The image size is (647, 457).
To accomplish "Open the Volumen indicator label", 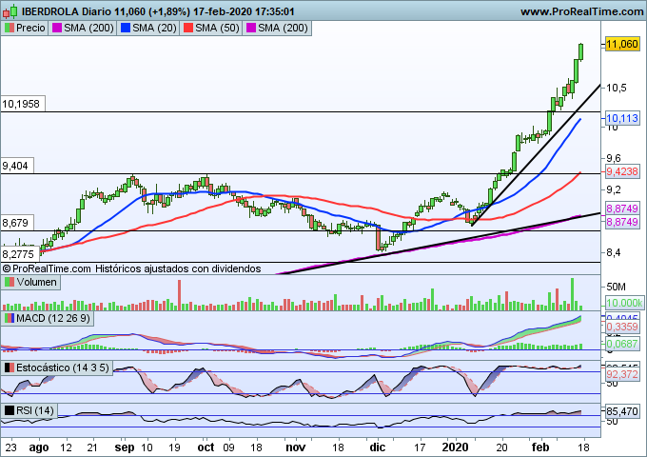I will pos(37,283).
